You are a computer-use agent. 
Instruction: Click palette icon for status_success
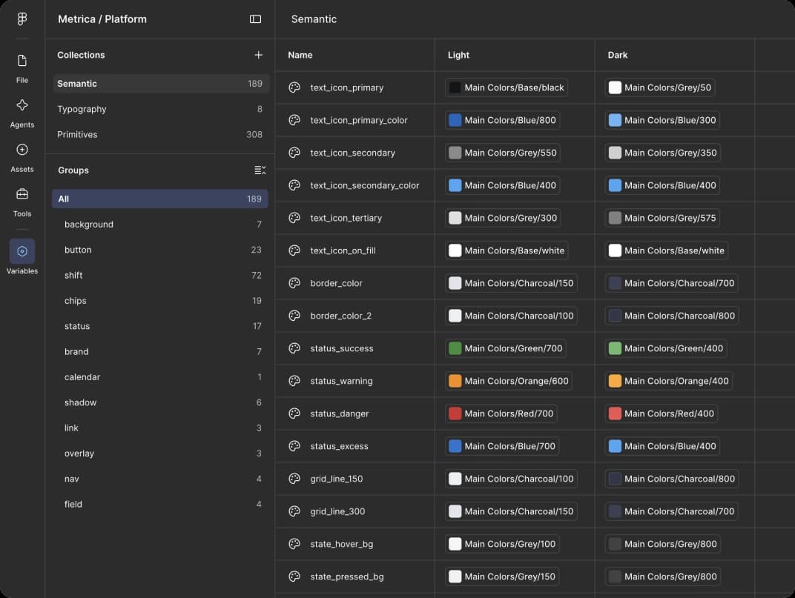[x=294, y=348]
